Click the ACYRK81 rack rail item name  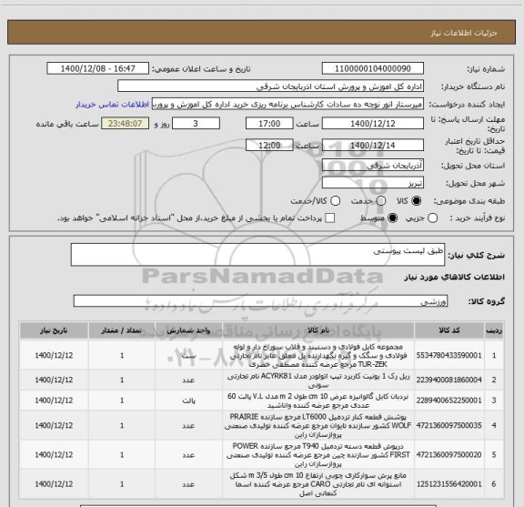pyautogui.click(x=318, y=380)
